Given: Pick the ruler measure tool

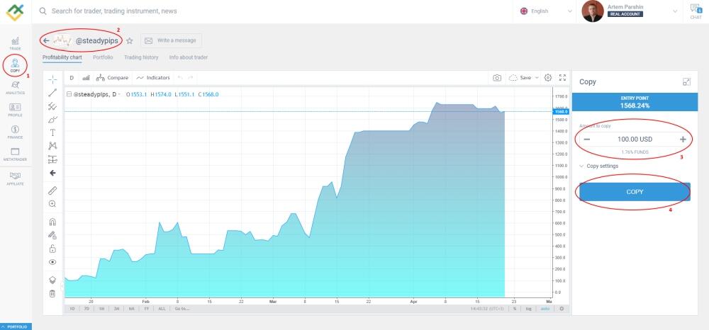Looking at the screenshot, I should click(52, 190).
